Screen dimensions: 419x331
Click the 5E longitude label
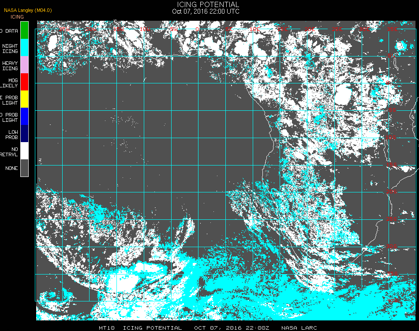229,29
